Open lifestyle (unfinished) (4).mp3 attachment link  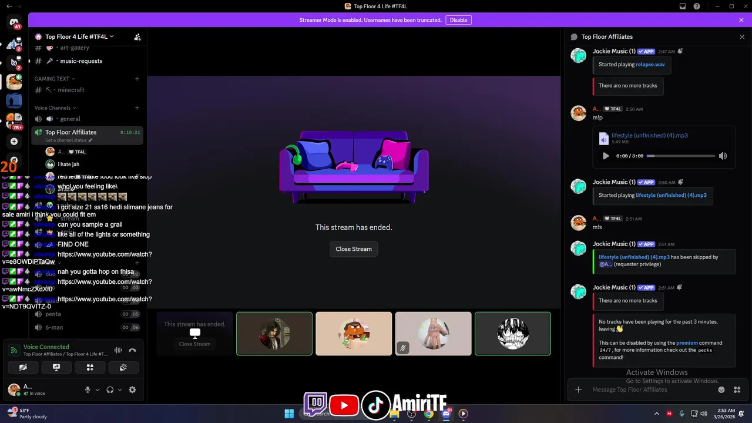tap(650, 135)
